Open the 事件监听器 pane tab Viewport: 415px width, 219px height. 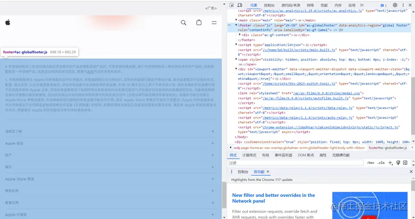tap(283, 155)
